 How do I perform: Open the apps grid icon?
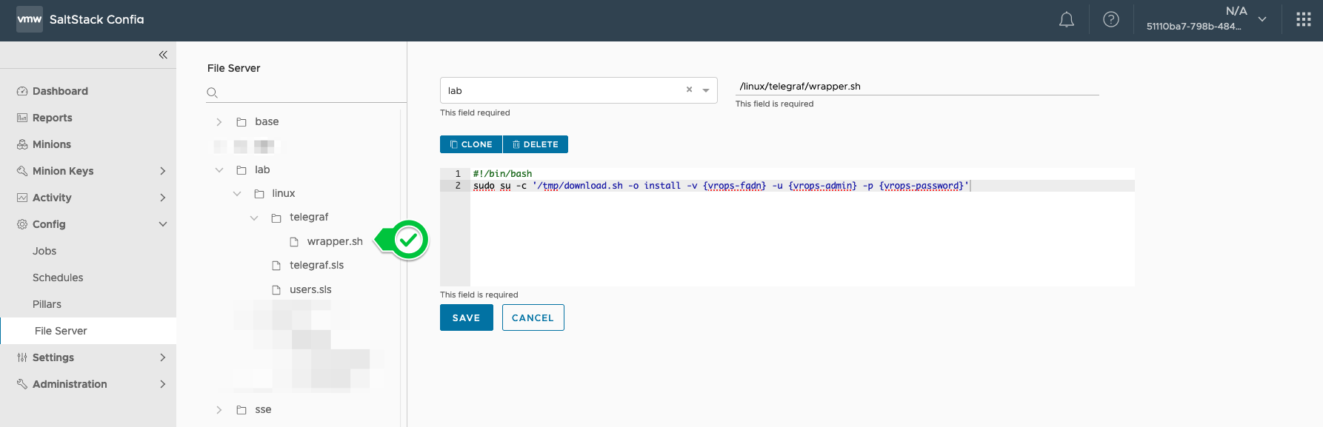1304,20
